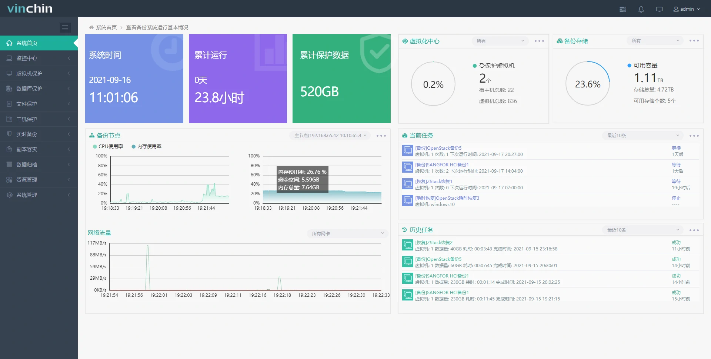The height and width of the screenshot is (359, 711).
Task: Open 虚拟化中心 panel more options dots
Action: (539, 41)
